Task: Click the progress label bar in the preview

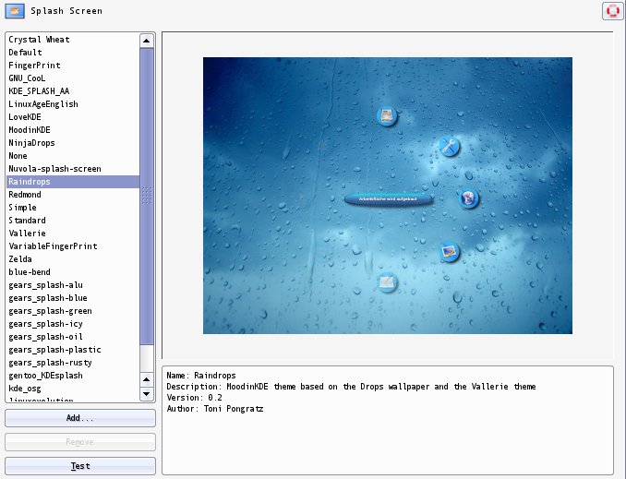Action: (388, 199)
